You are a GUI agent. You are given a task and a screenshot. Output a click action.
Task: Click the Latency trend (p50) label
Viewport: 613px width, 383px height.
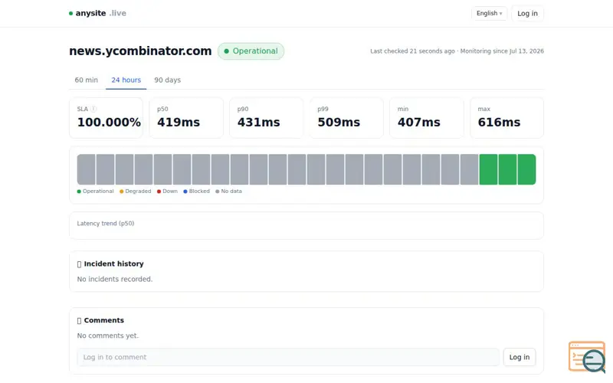point(106,224)
